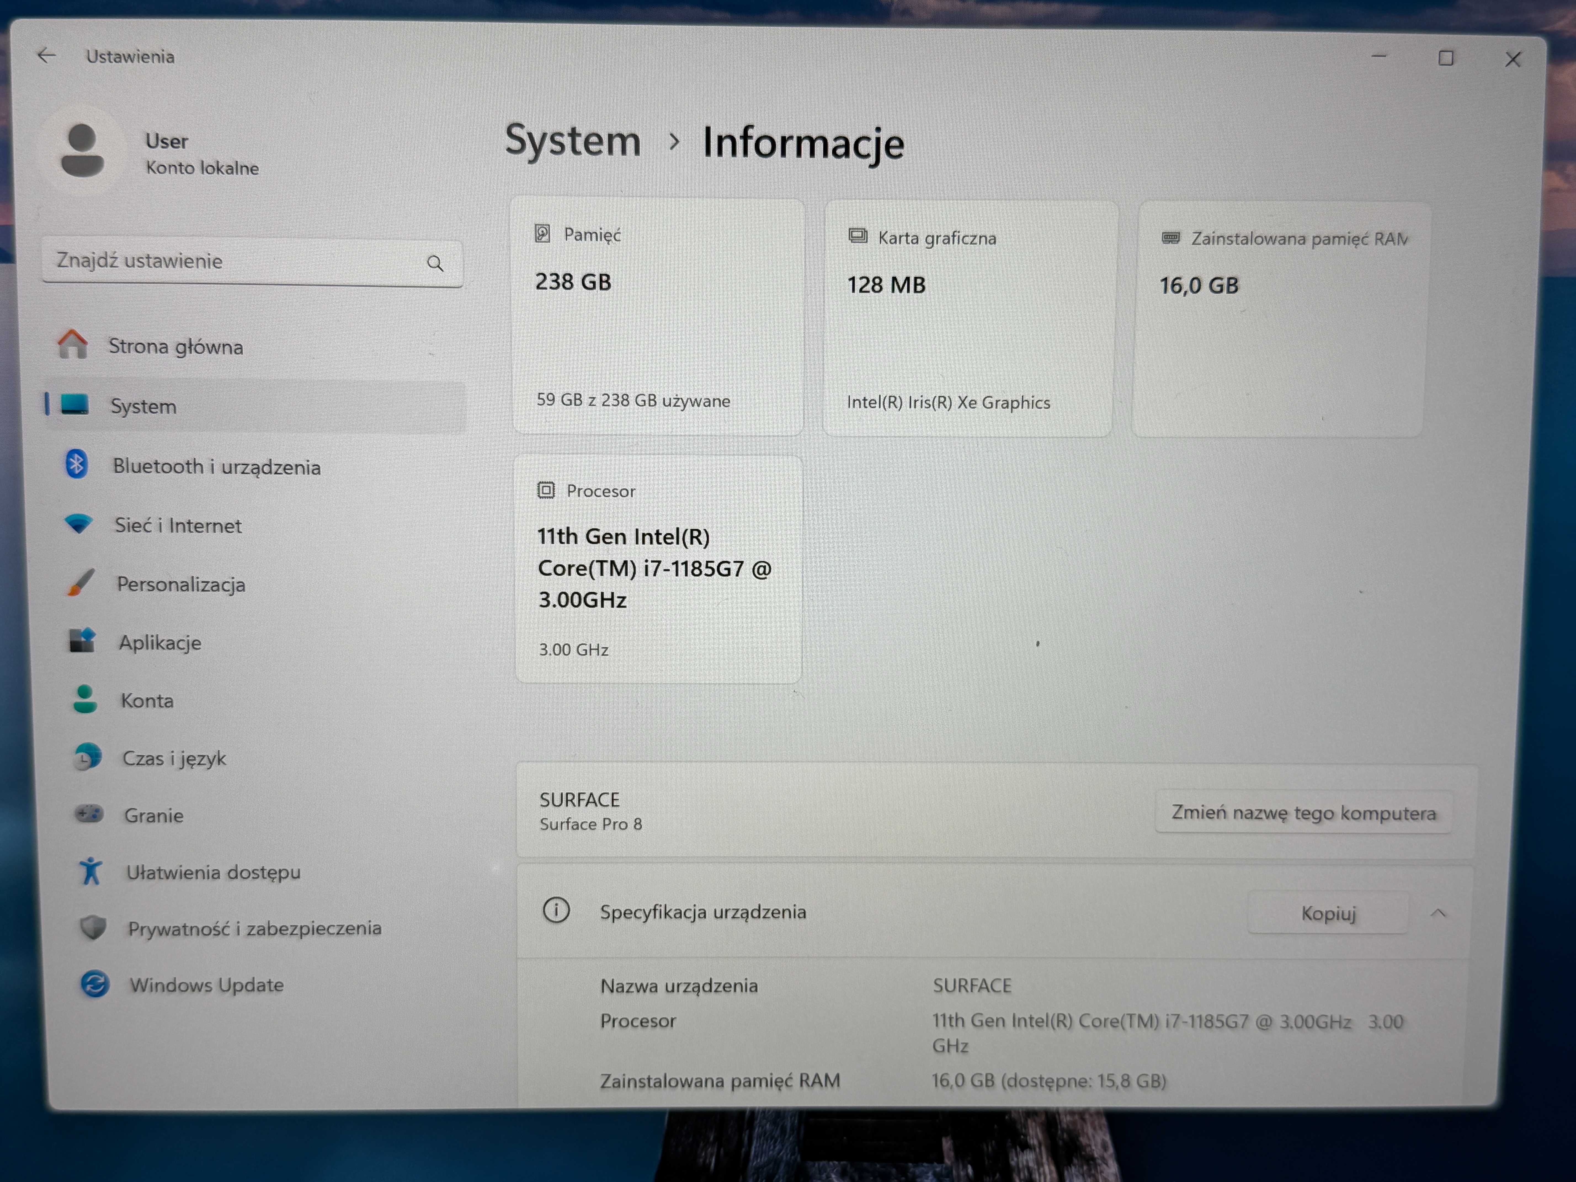
Task: Click the Znajdź ustawienie search field
Action: 252,262
